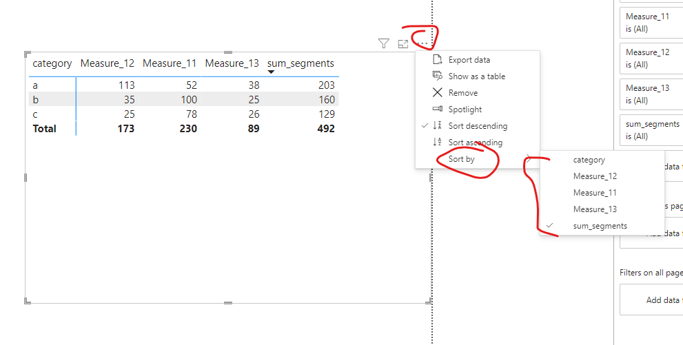Click the total 230 for Measure_11

tap(188, 129)
